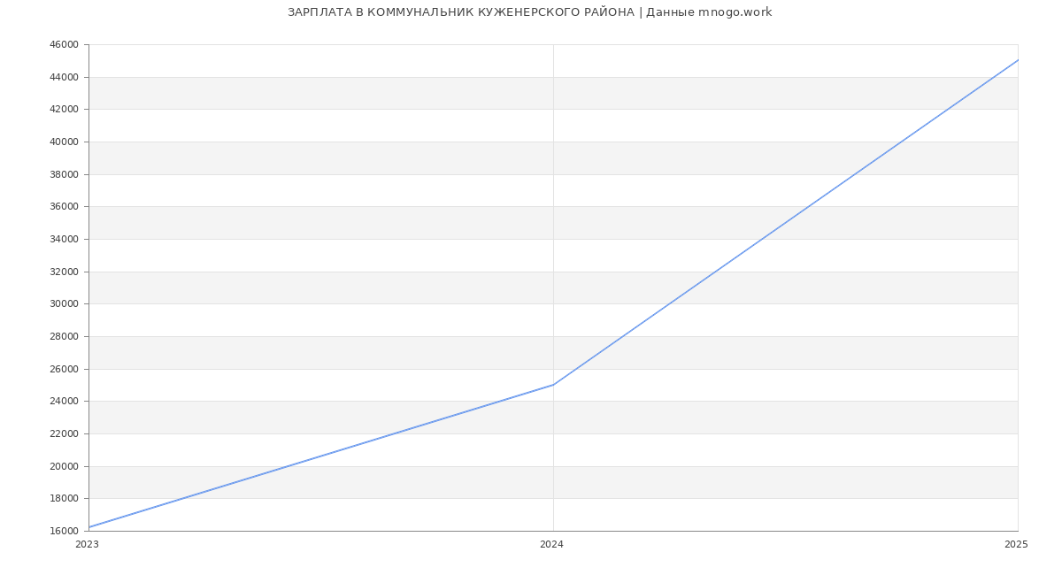Click the 28000 y-axis label

point(64,337)
